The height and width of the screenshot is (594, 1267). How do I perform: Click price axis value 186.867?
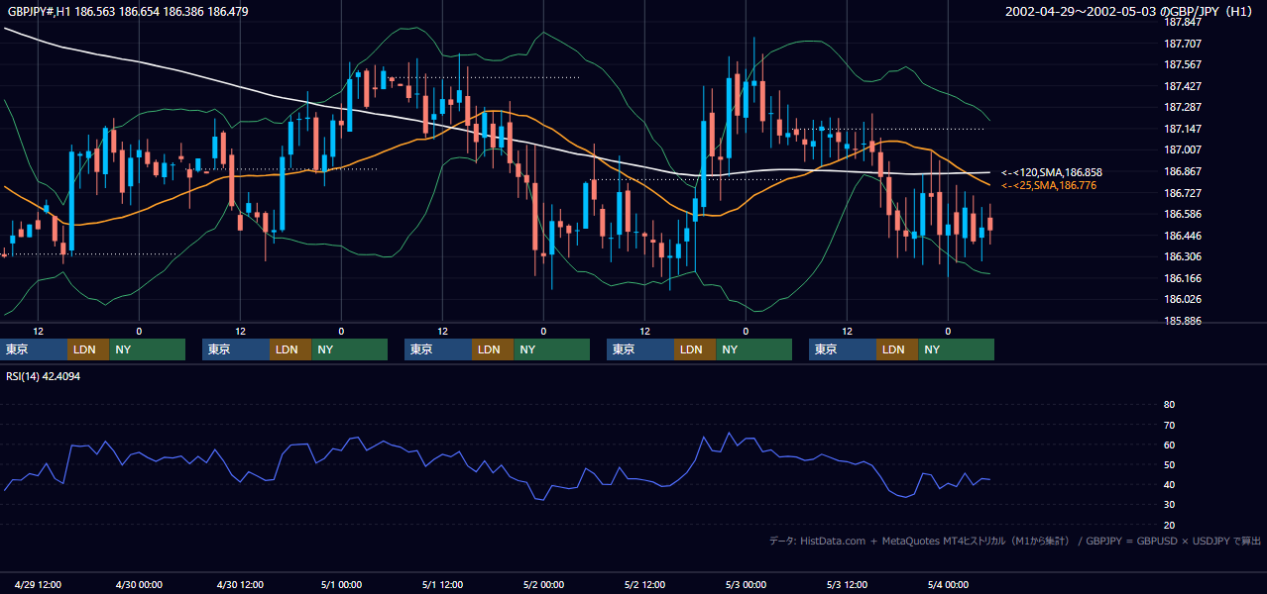point(1182,171)
